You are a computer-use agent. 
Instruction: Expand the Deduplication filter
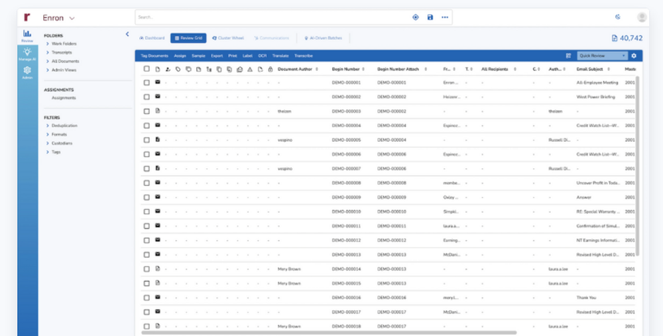[x=47, y=125]
